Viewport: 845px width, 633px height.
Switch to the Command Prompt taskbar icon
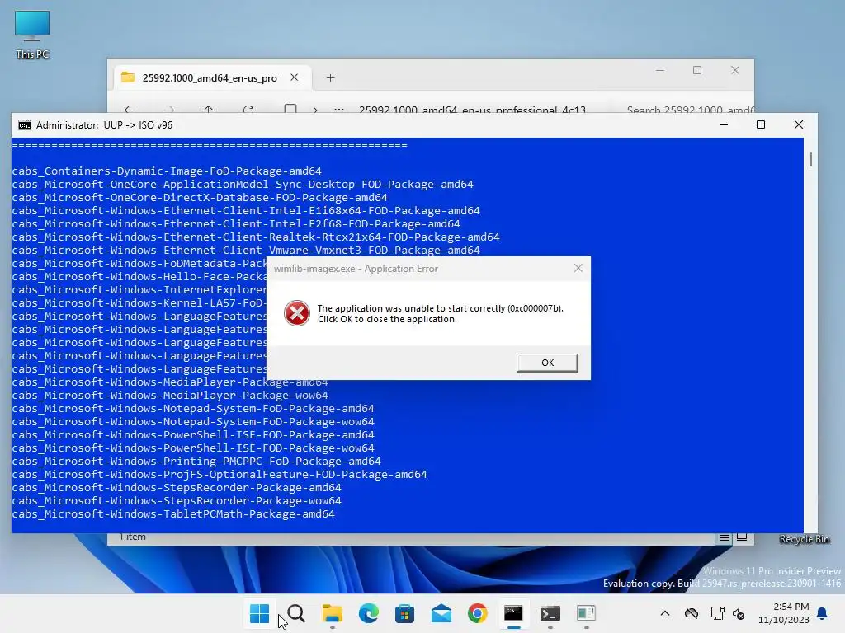tap(513, 613)
